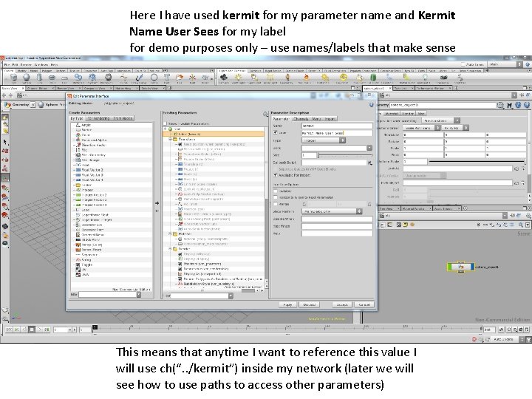532x399 pixels.
Task: Open the Units dropdown arrow
Action: (x=369, y=148)
